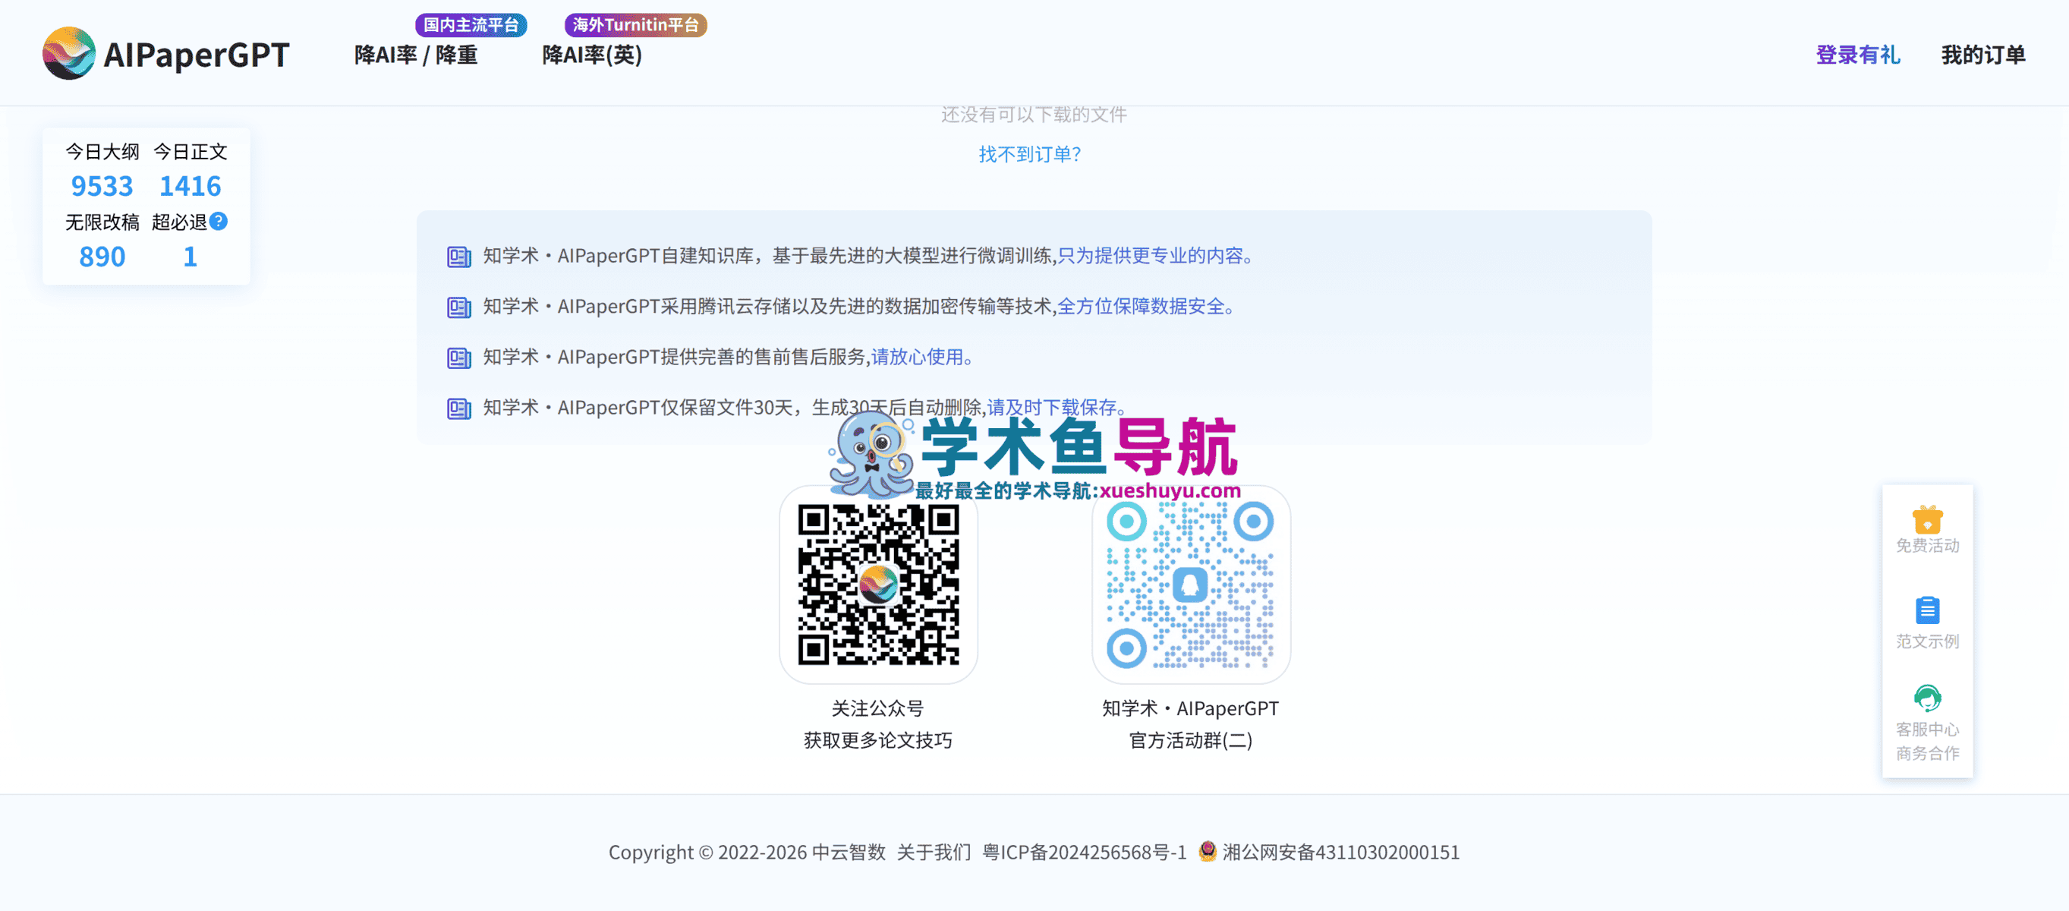
Task: Click the 找不到订单? link
Action: tap(1030, 153)
